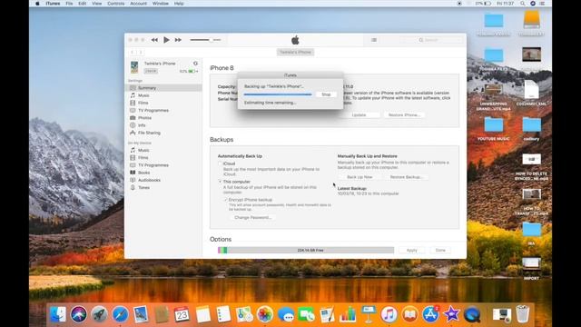This screenshot has width=581, height=327.
Task: Select the This computer radio button
Action: point(220,182)
